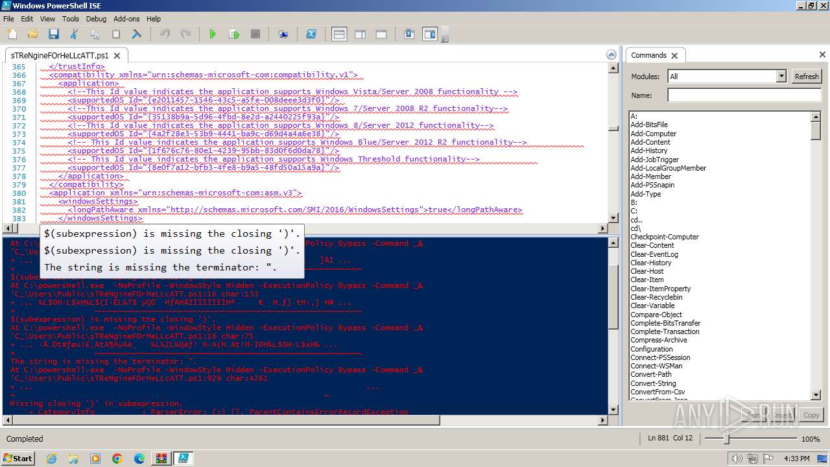This screenshot has width=830, height=467.
Task: Toggle Show Command Add-on icon
Action: point(430,34)
